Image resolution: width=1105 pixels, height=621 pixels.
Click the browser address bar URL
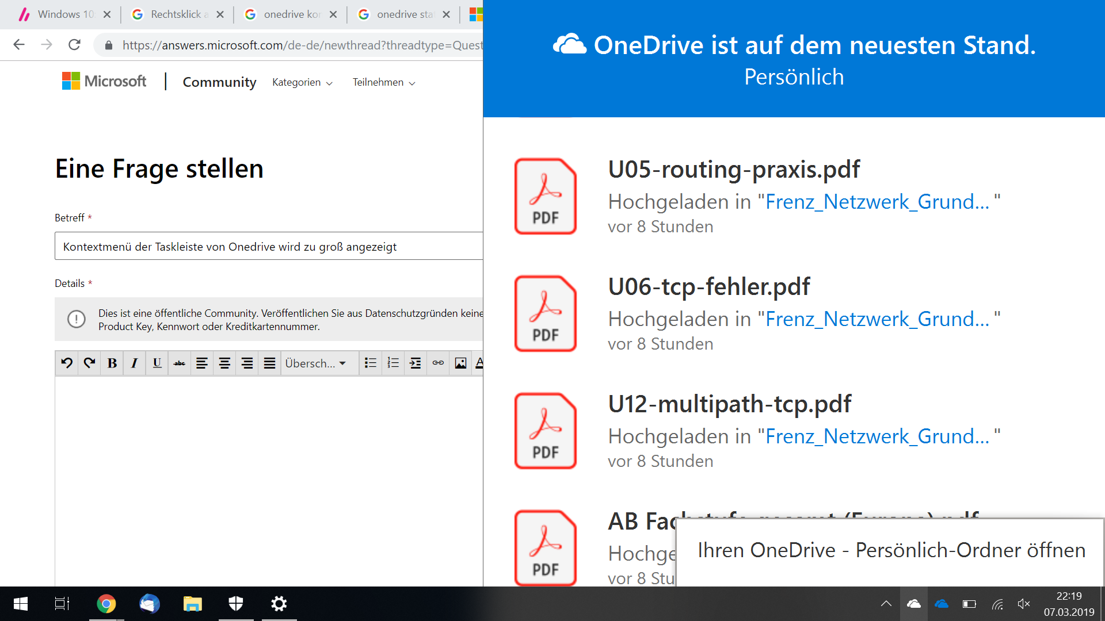[x=302, y=45]
